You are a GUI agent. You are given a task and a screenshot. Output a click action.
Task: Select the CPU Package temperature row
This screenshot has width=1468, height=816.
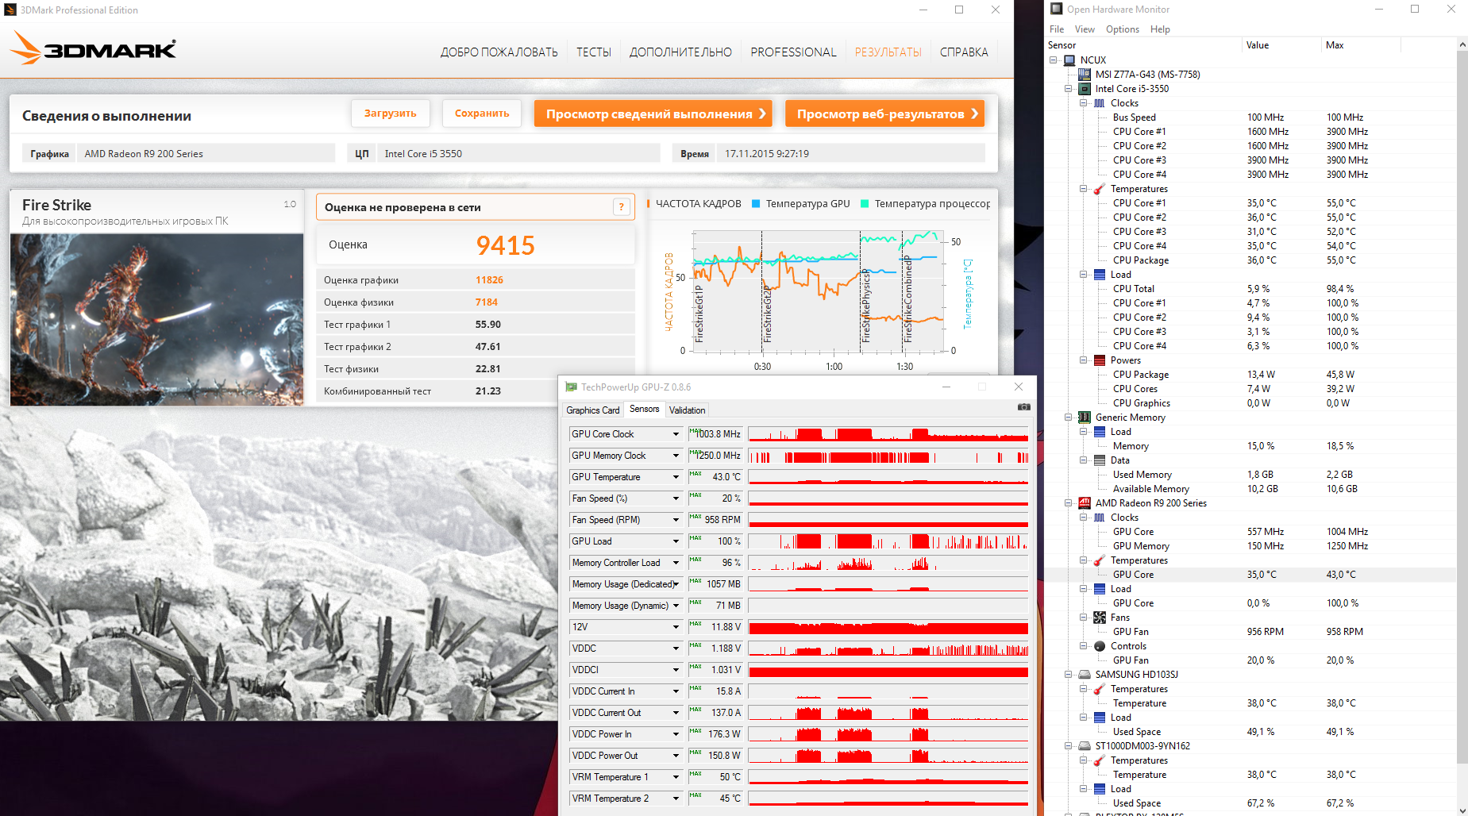(1250, 260)
